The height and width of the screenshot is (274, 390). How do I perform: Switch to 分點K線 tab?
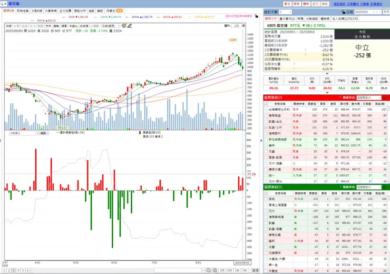[37, 11]
